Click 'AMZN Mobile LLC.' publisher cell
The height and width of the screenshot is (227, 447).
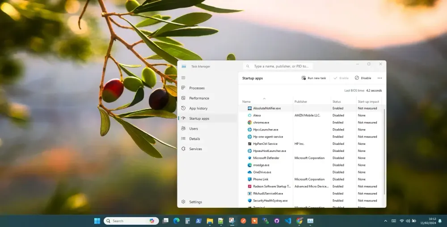[308, 115]
